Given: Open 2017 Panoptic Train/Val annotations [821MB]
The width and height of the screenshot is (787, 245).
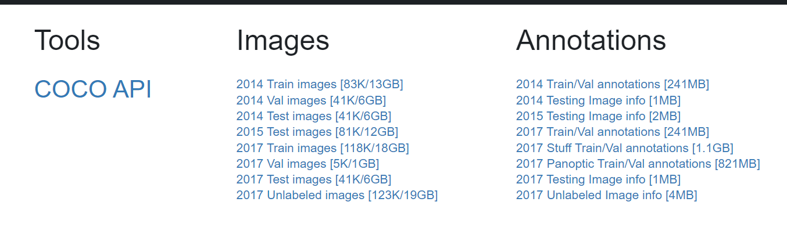Looking at the screenshot, I should pyautogui.click(x=638, y=164).
